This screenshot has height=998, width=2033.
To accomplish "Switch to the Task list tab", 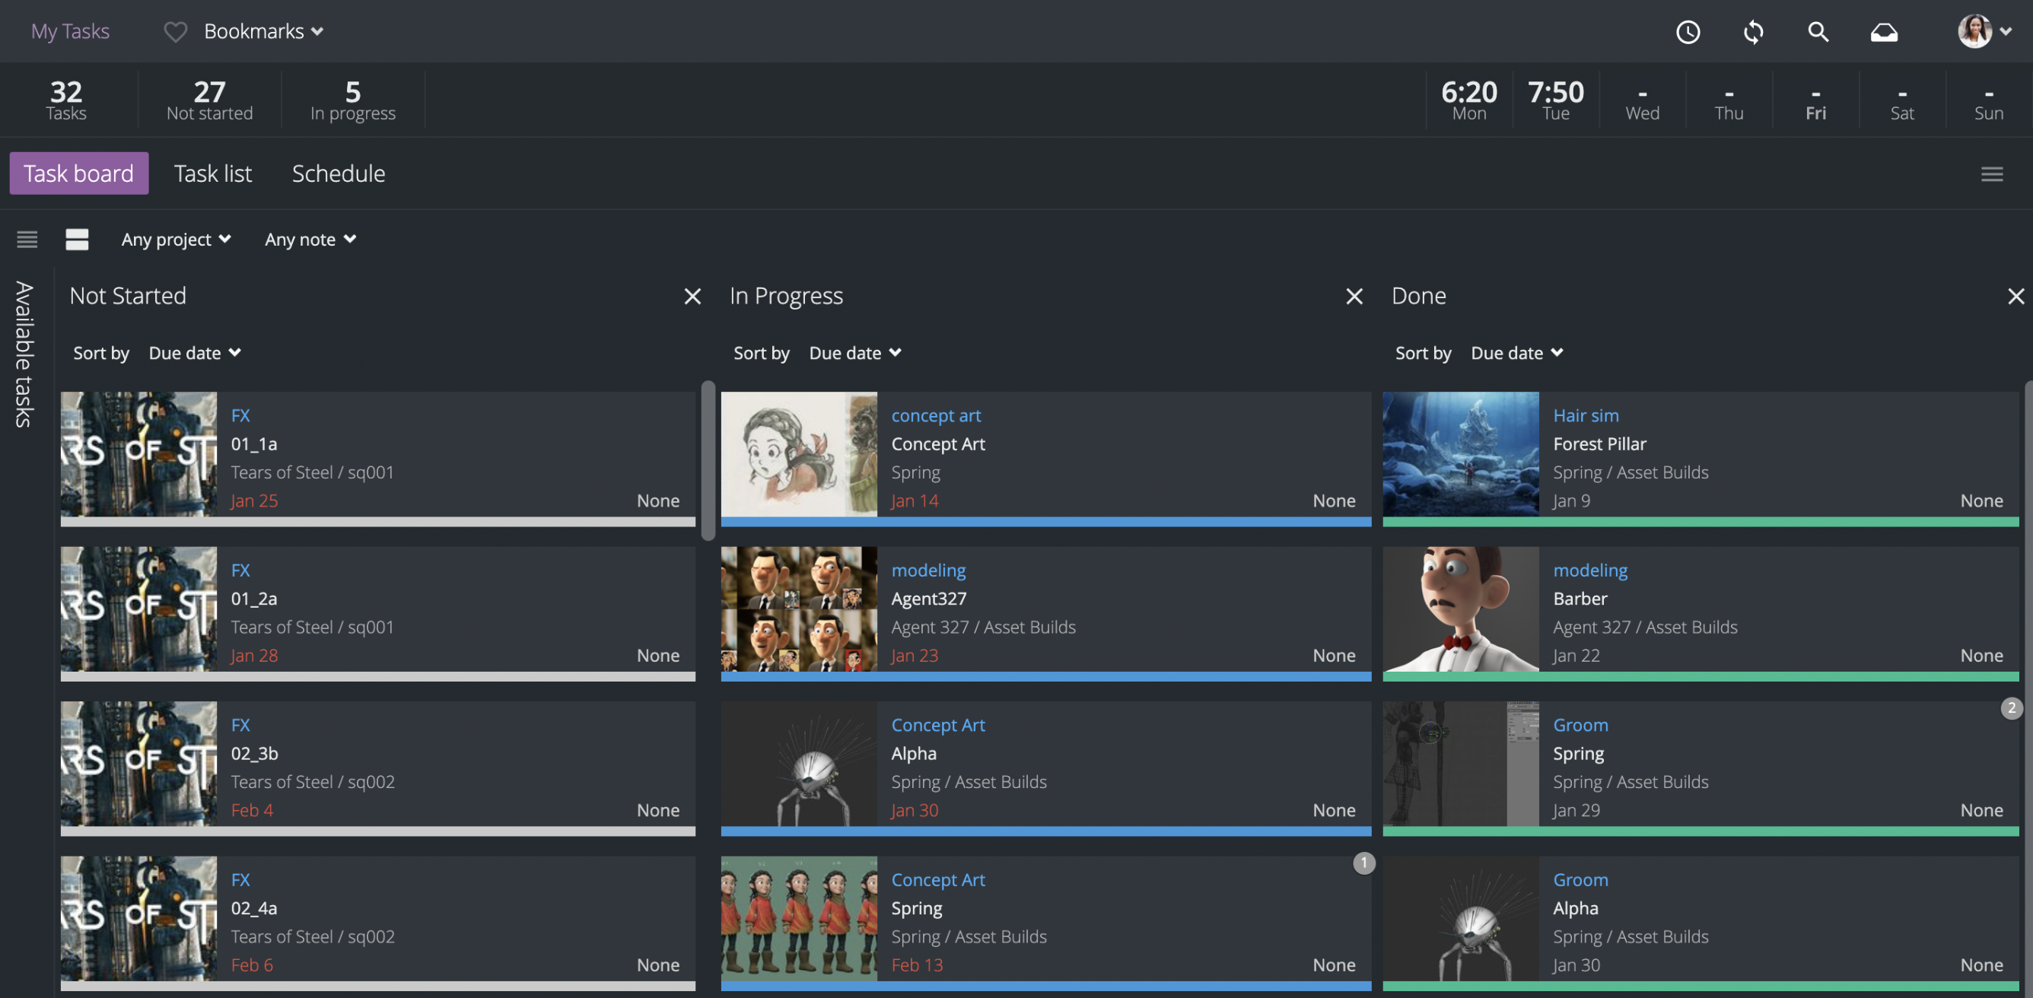I will coord(212,173).
